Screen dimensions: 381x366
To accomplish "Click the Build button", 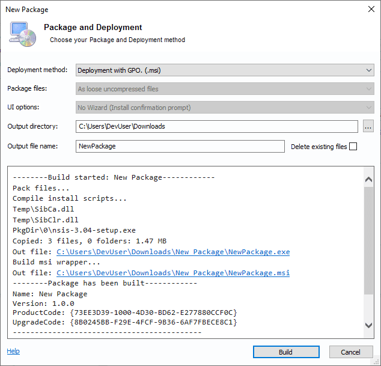I will point(285,352).
